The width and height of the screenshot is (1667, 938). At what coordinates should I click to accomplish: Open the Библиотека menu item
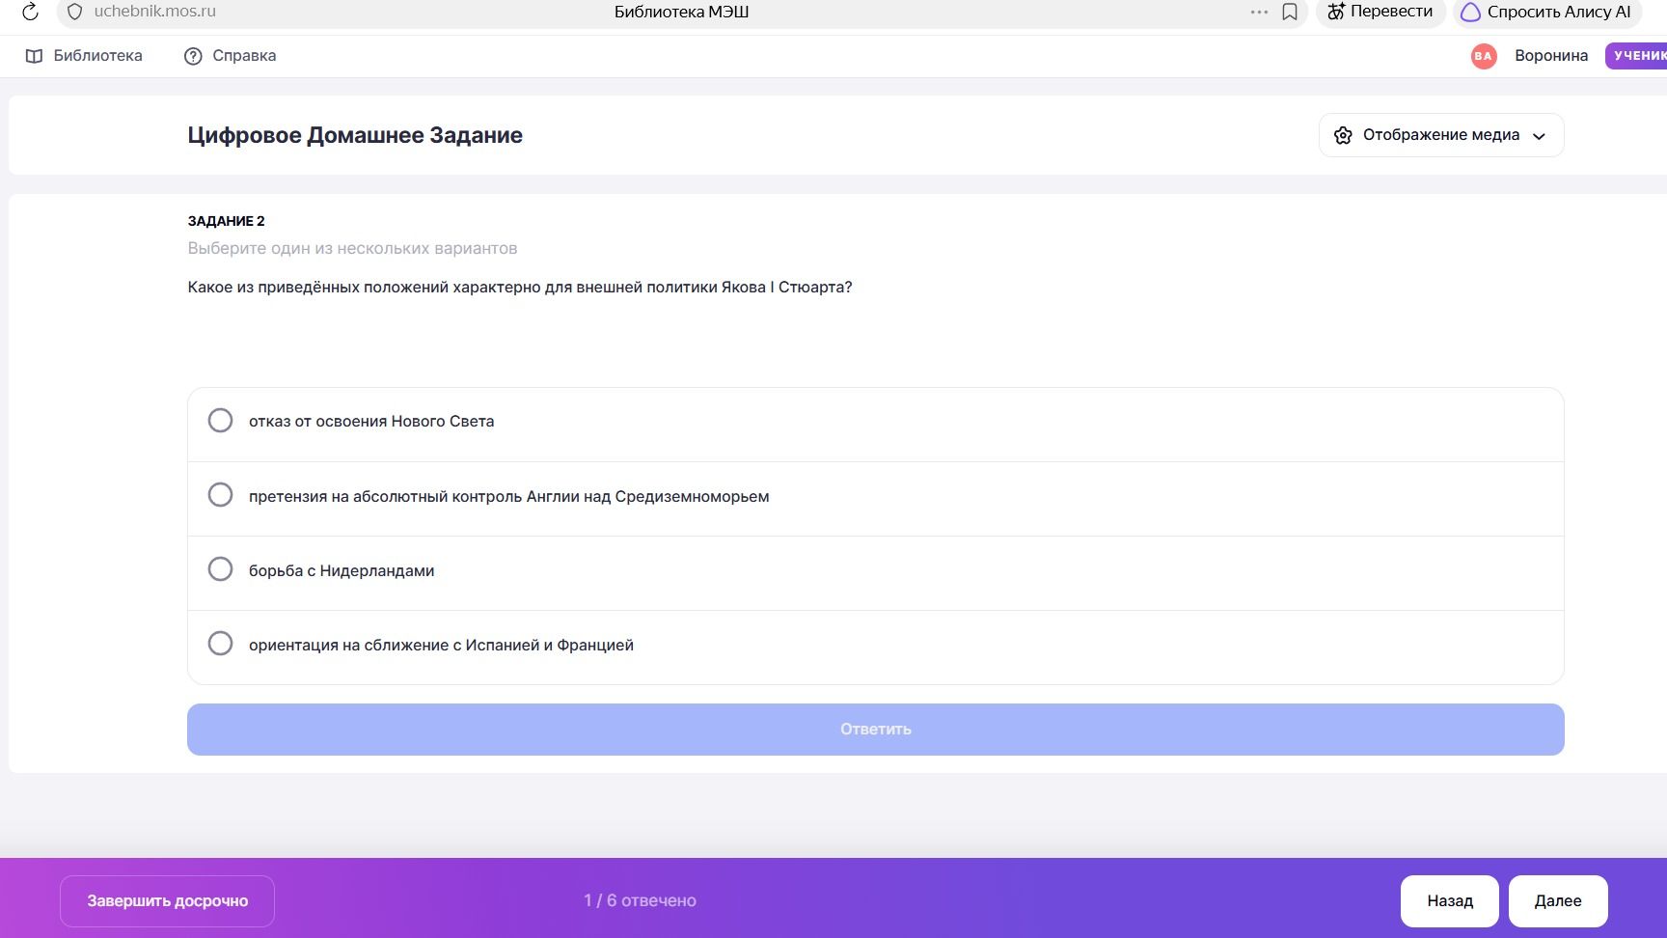point(84,56)
